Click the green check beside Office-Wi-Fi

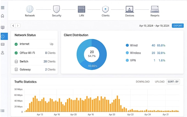click(16, 53)
